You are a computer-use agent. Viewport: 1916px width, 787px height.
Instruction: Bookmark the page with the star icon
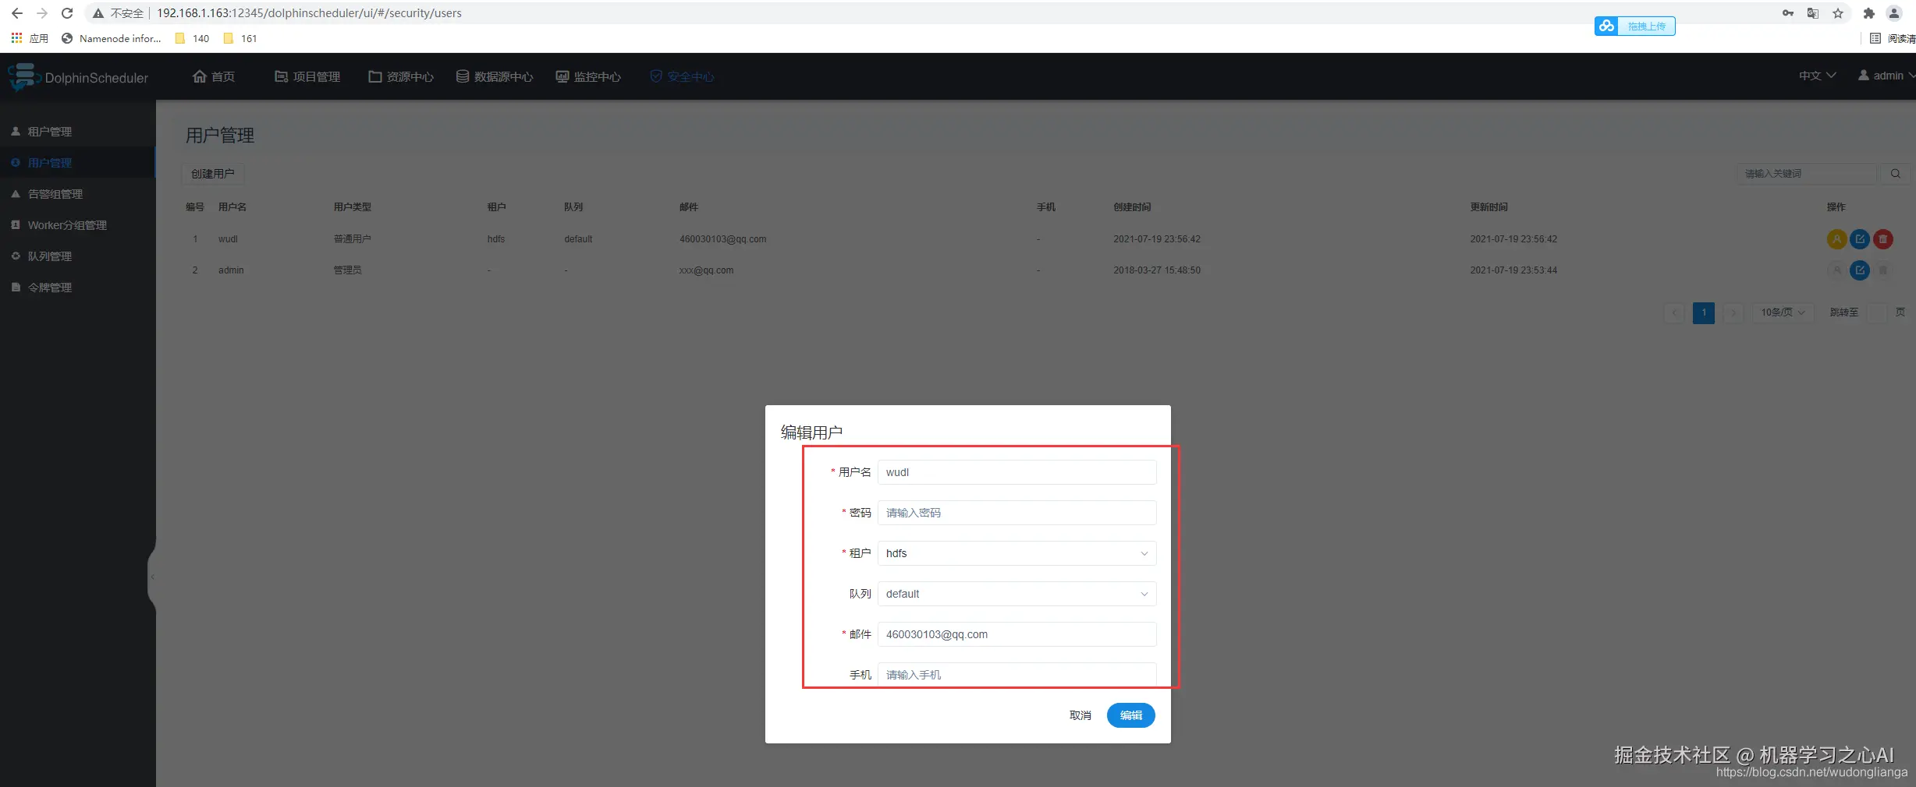coord(1838,13)
